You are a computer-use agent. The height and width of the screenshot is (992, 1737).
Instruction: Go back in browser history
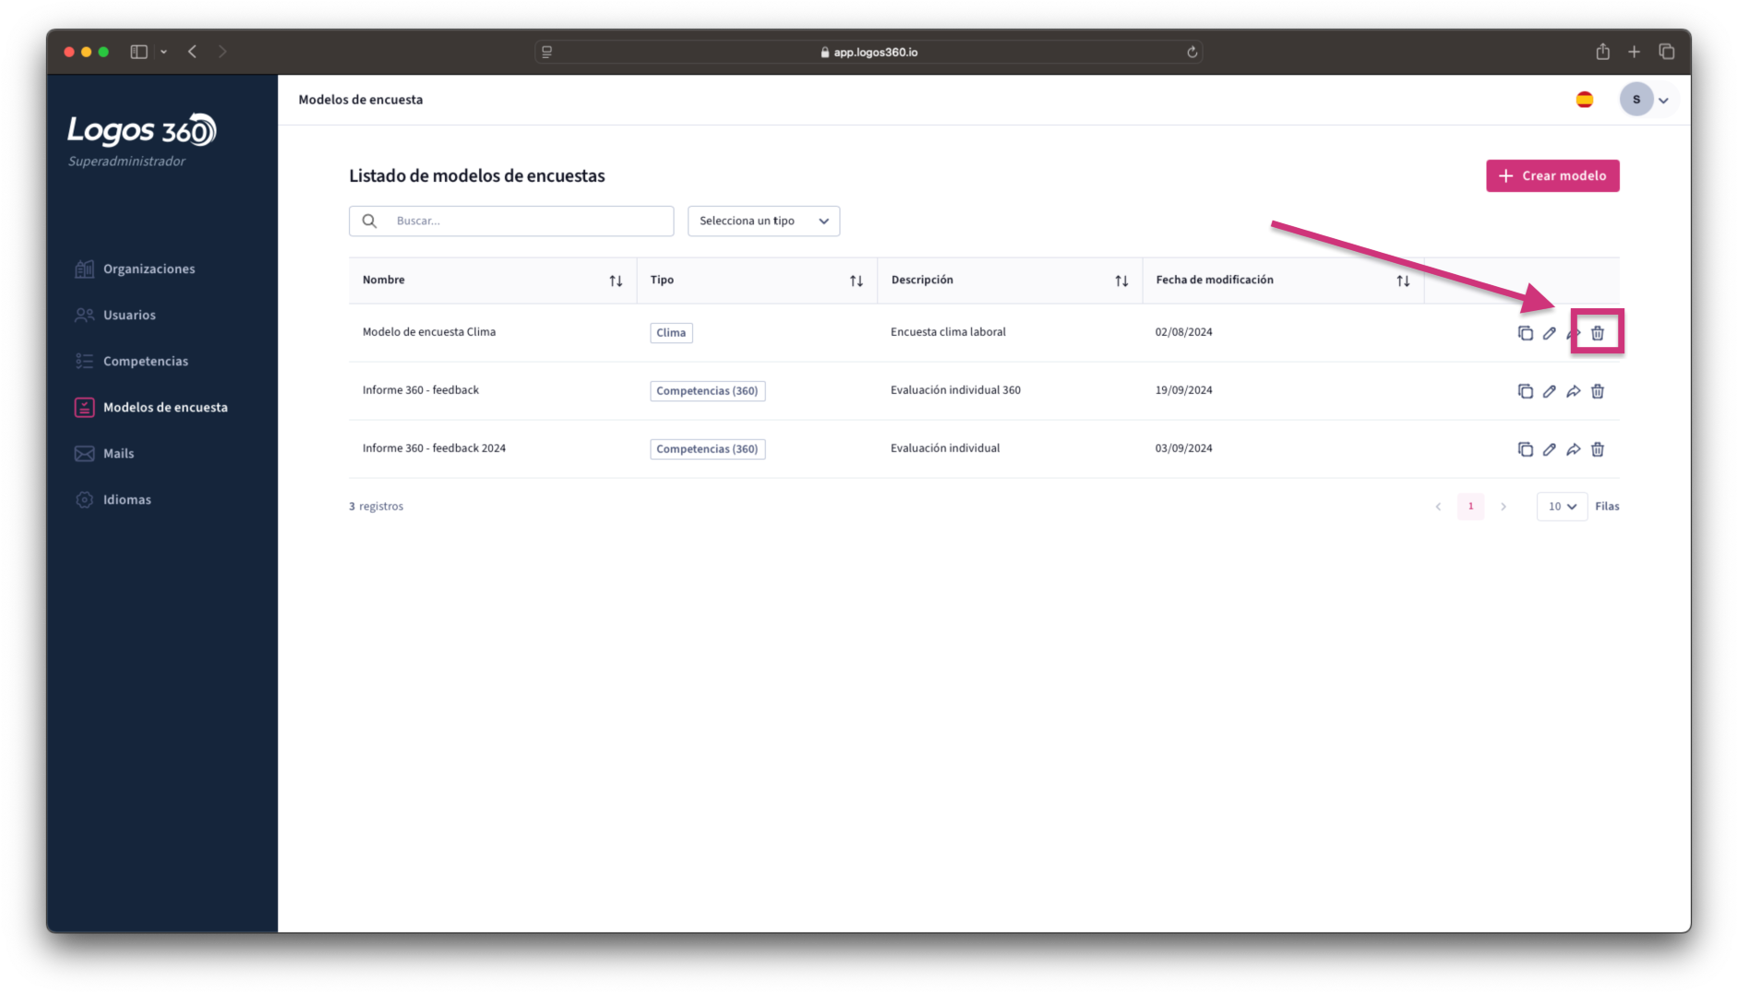(x=192, y=52)
